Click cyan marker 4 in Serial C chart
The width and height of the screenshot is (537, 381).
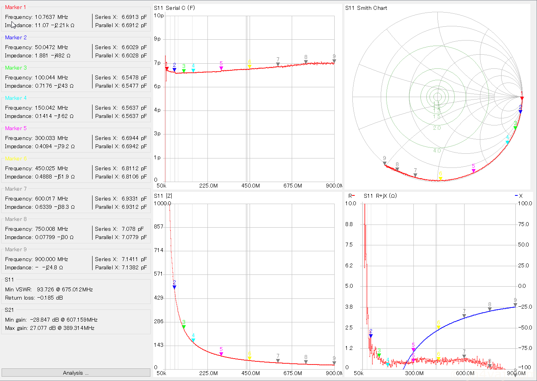(x=193, y=70)
